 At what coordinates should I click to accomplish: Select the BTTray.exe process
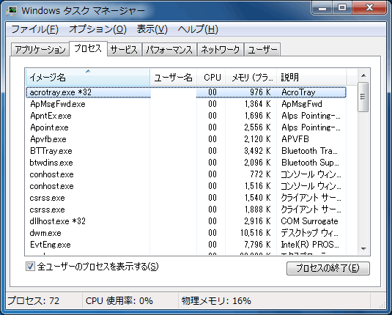click(x=186, y=151)
